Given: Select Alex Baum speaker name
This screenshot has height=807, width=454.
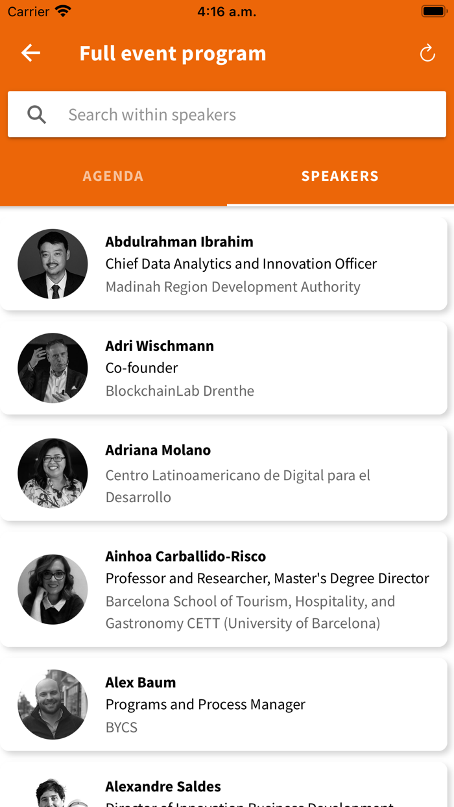Looking at the screenshot, I should coord(141,682).
